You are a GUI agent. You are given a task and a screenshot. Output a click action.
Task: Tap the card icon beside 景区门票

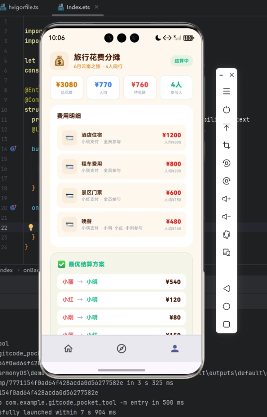pyautogui.click(x=70, y=195)
